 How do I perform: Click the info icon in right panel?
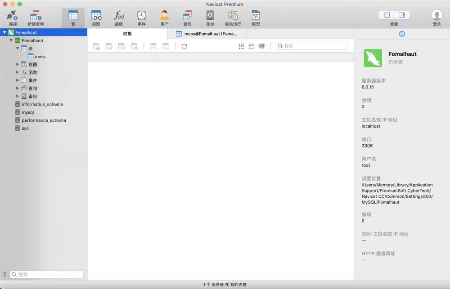(402, 34)
